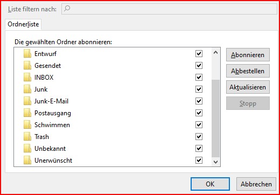This screenshot has width=280, height=195.
Task: Click the Unerwünscht folder icon
Action: pyautogui.click(x=27, y=161)
